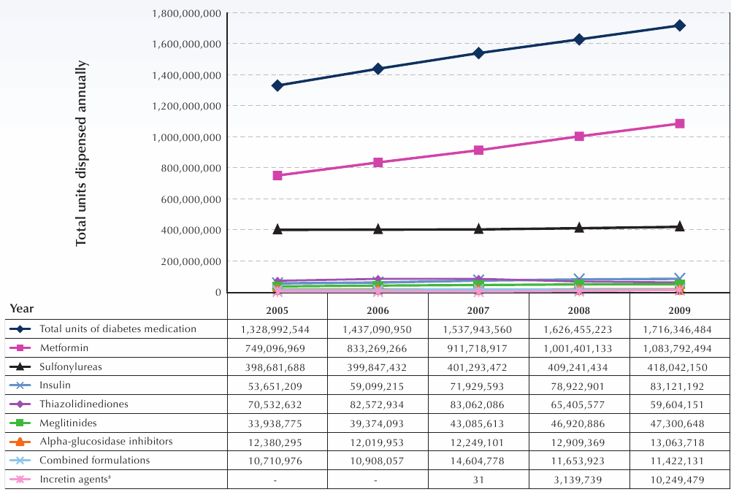Select the 2007 column header
This screenshot has width=731, height=492.
[x=478, y=310]
